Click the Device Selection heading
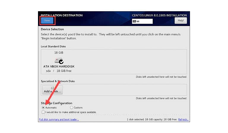 pyautogui.click(x=52, y=29)
